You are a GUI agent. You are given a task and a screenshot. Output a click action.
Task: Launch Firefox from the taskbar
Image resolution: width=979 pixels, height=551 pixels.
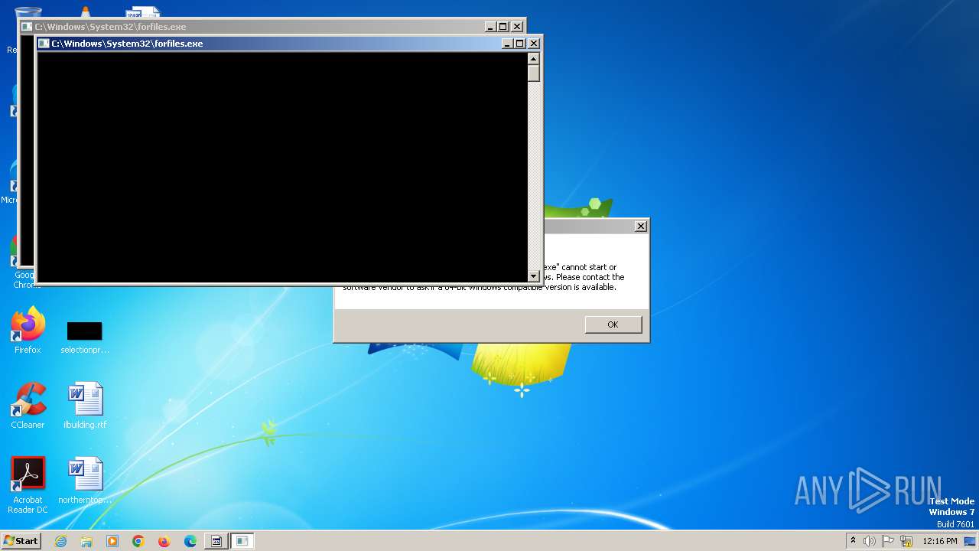[164, 541]
